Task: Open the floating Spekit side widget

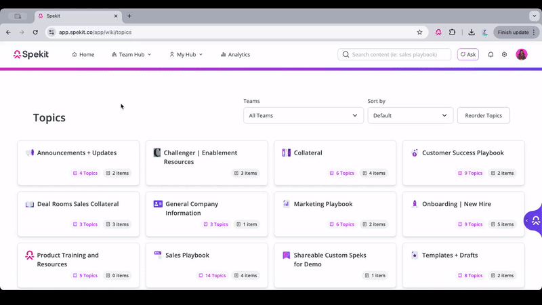Action: 535,220
